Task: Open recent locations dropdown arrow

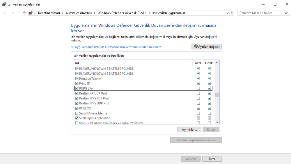Action: click(x=19, y=13)
